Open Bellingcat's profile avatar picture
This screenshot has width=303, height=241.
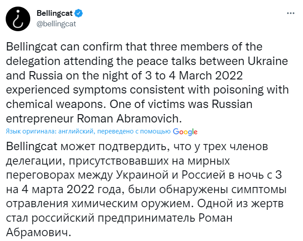(x=18, y=19)
